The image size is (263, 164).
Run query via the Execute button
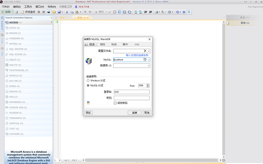point(100,12)
